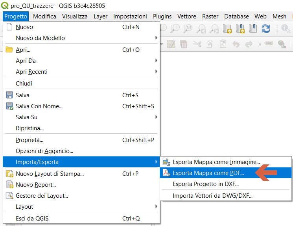Click the Cut Features scissors icon
The width and height of the screenshot is (293, 226).
(x=197, y=44)
